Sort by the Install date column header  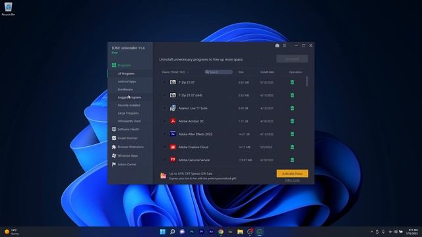pos(267,72)
